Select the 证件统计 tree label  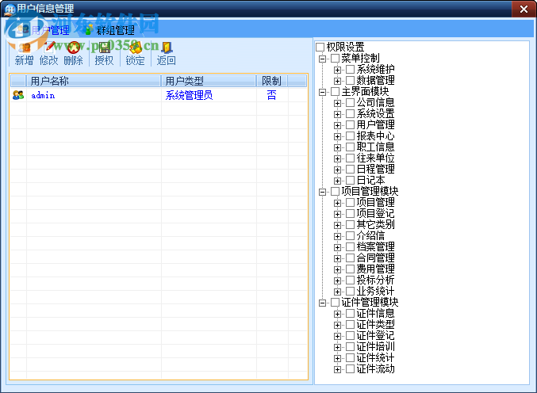375,358
